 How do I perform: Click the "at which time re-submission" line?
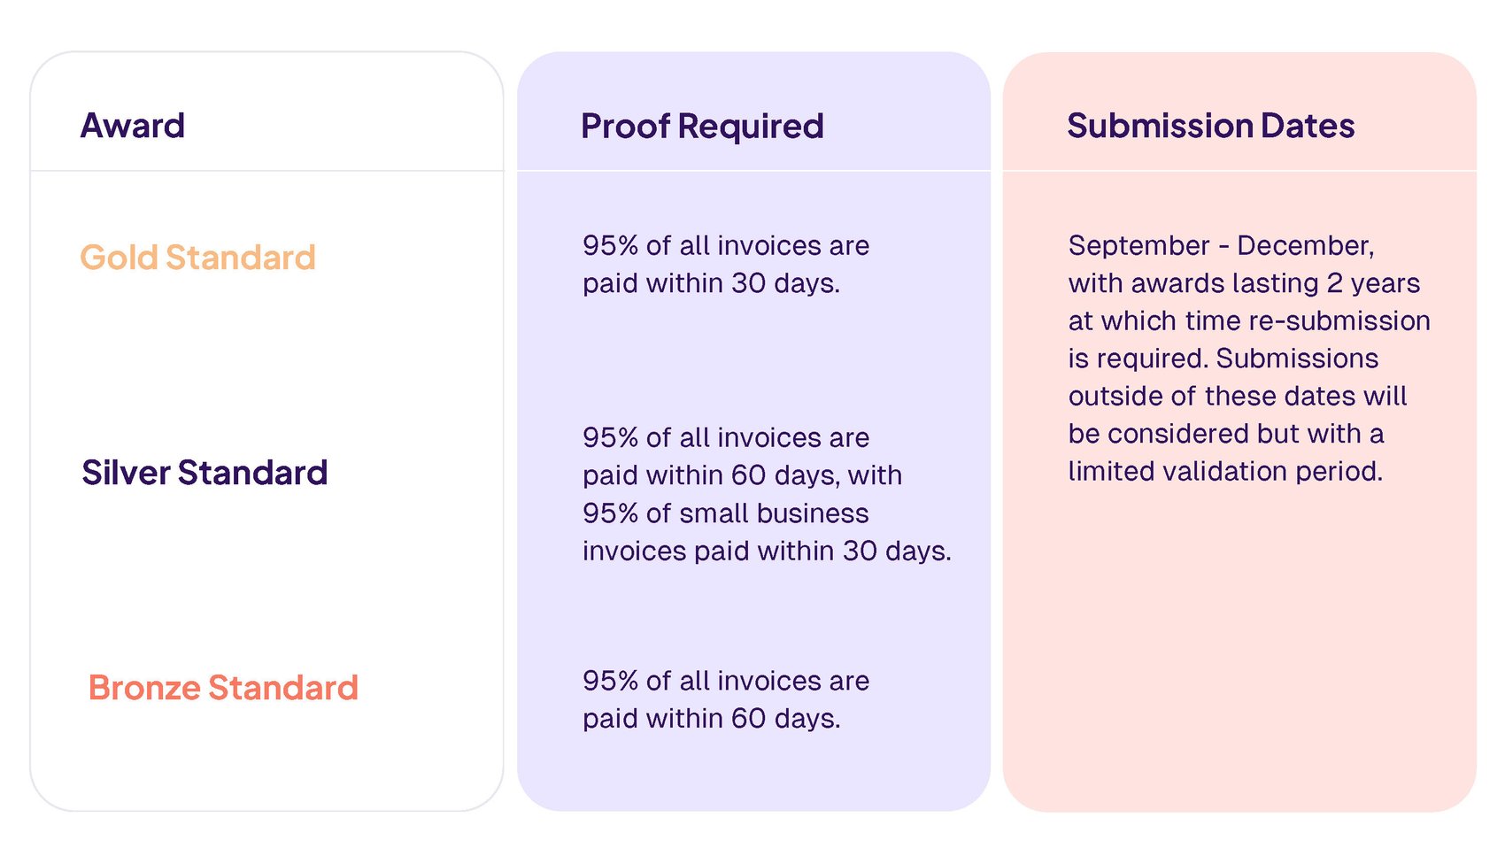point(1249,320)
